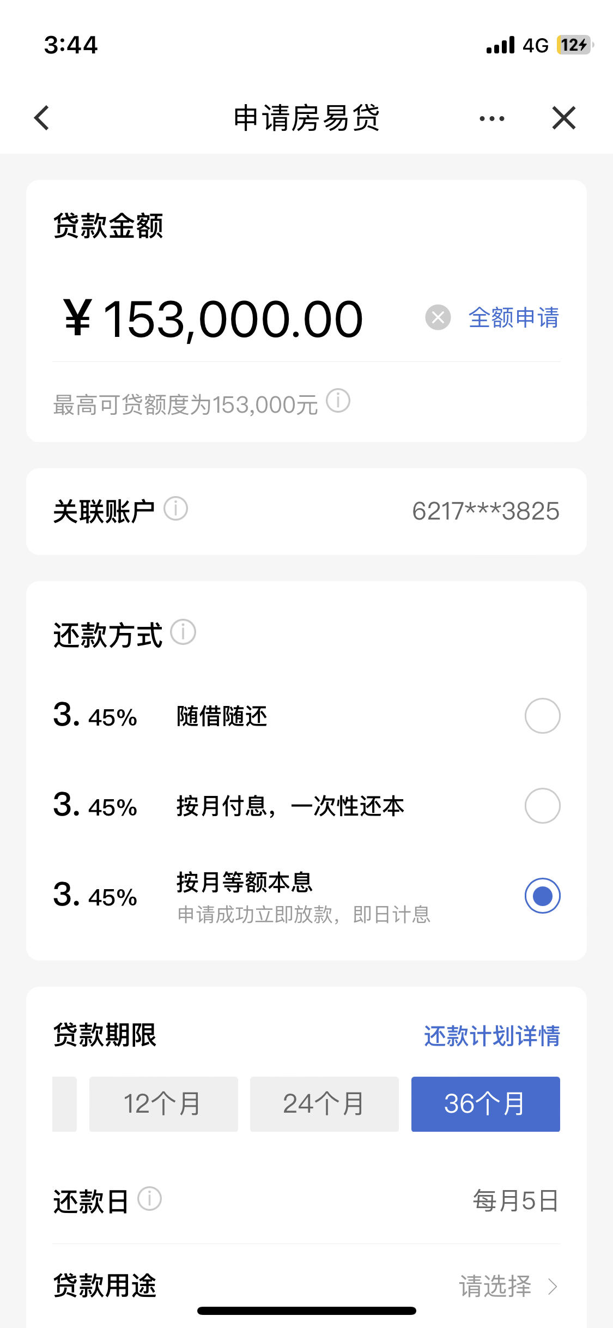Tap the info icon beside 还款日
Screen dimensions: 613x1328
tap(149, 1199)
